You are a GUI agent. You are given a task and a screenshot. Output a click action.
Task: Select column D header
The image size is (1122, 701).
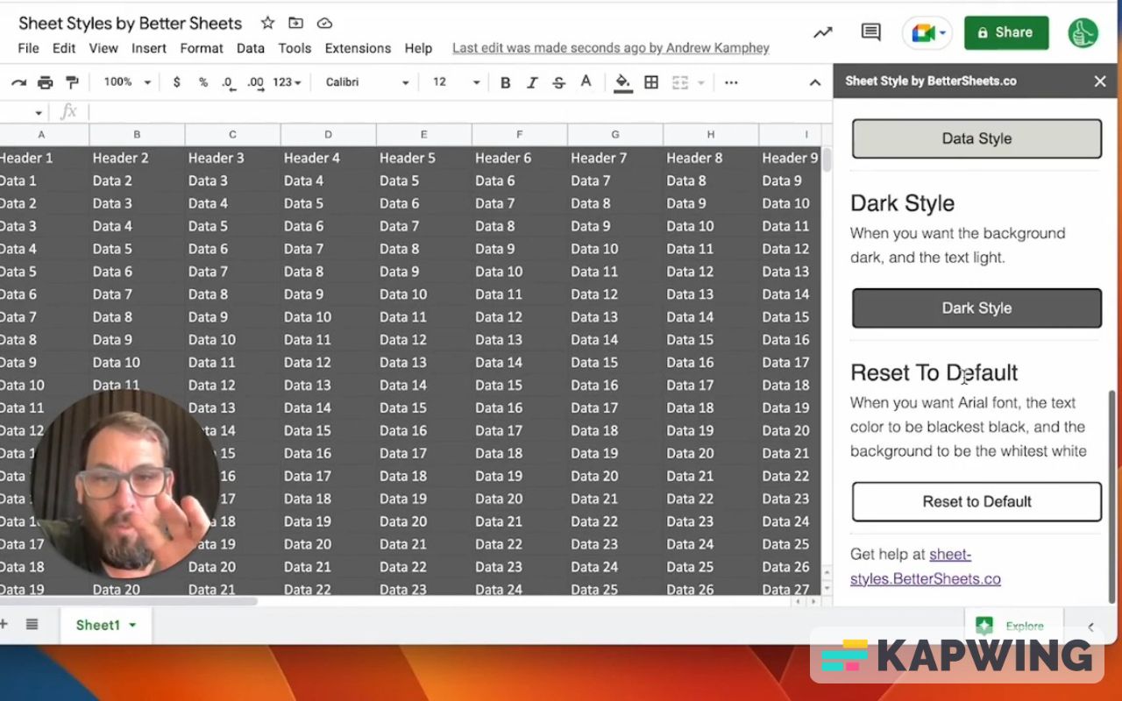[x=328, y=135]
